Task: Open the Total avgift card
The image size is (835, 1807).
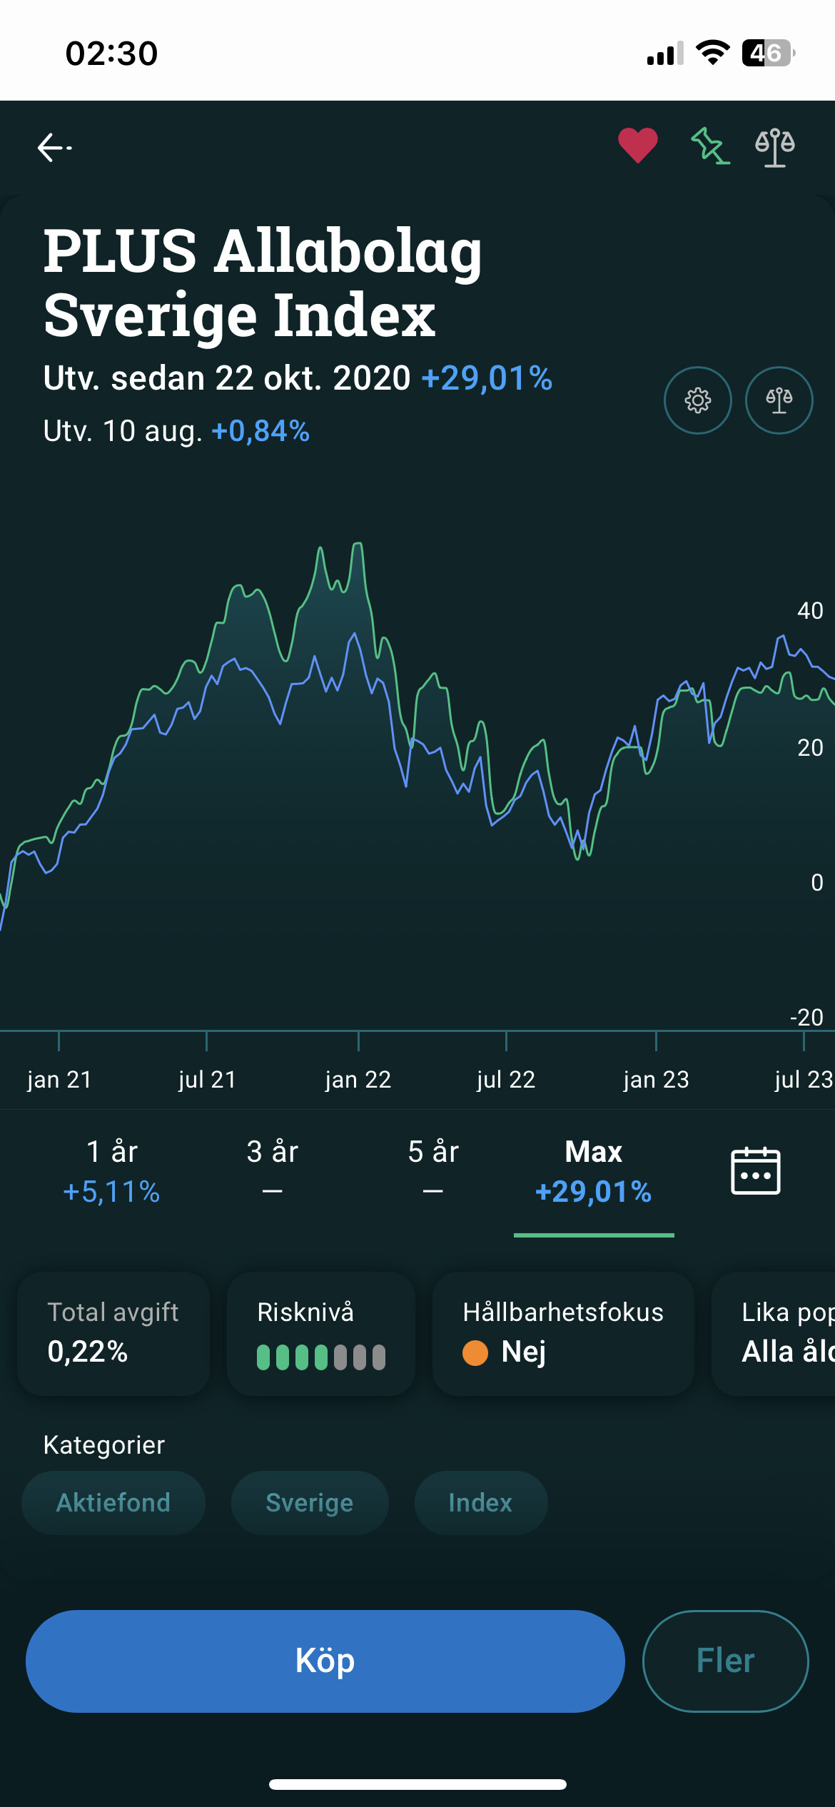Action: coord(113,1332)
